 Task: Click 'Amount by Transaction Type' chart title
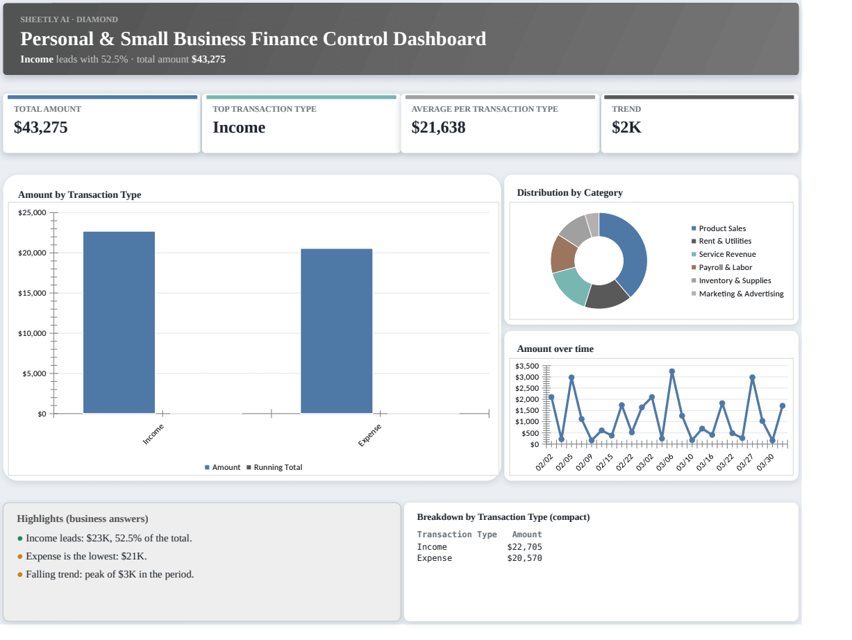coord(79,195)
